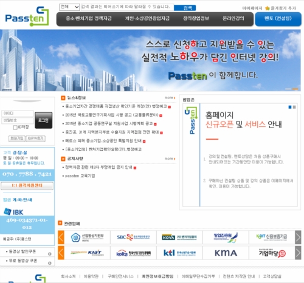Click the ID (아이디) input field
The width and height of the screenshot is (304, 283).
[x=18, y=114]
